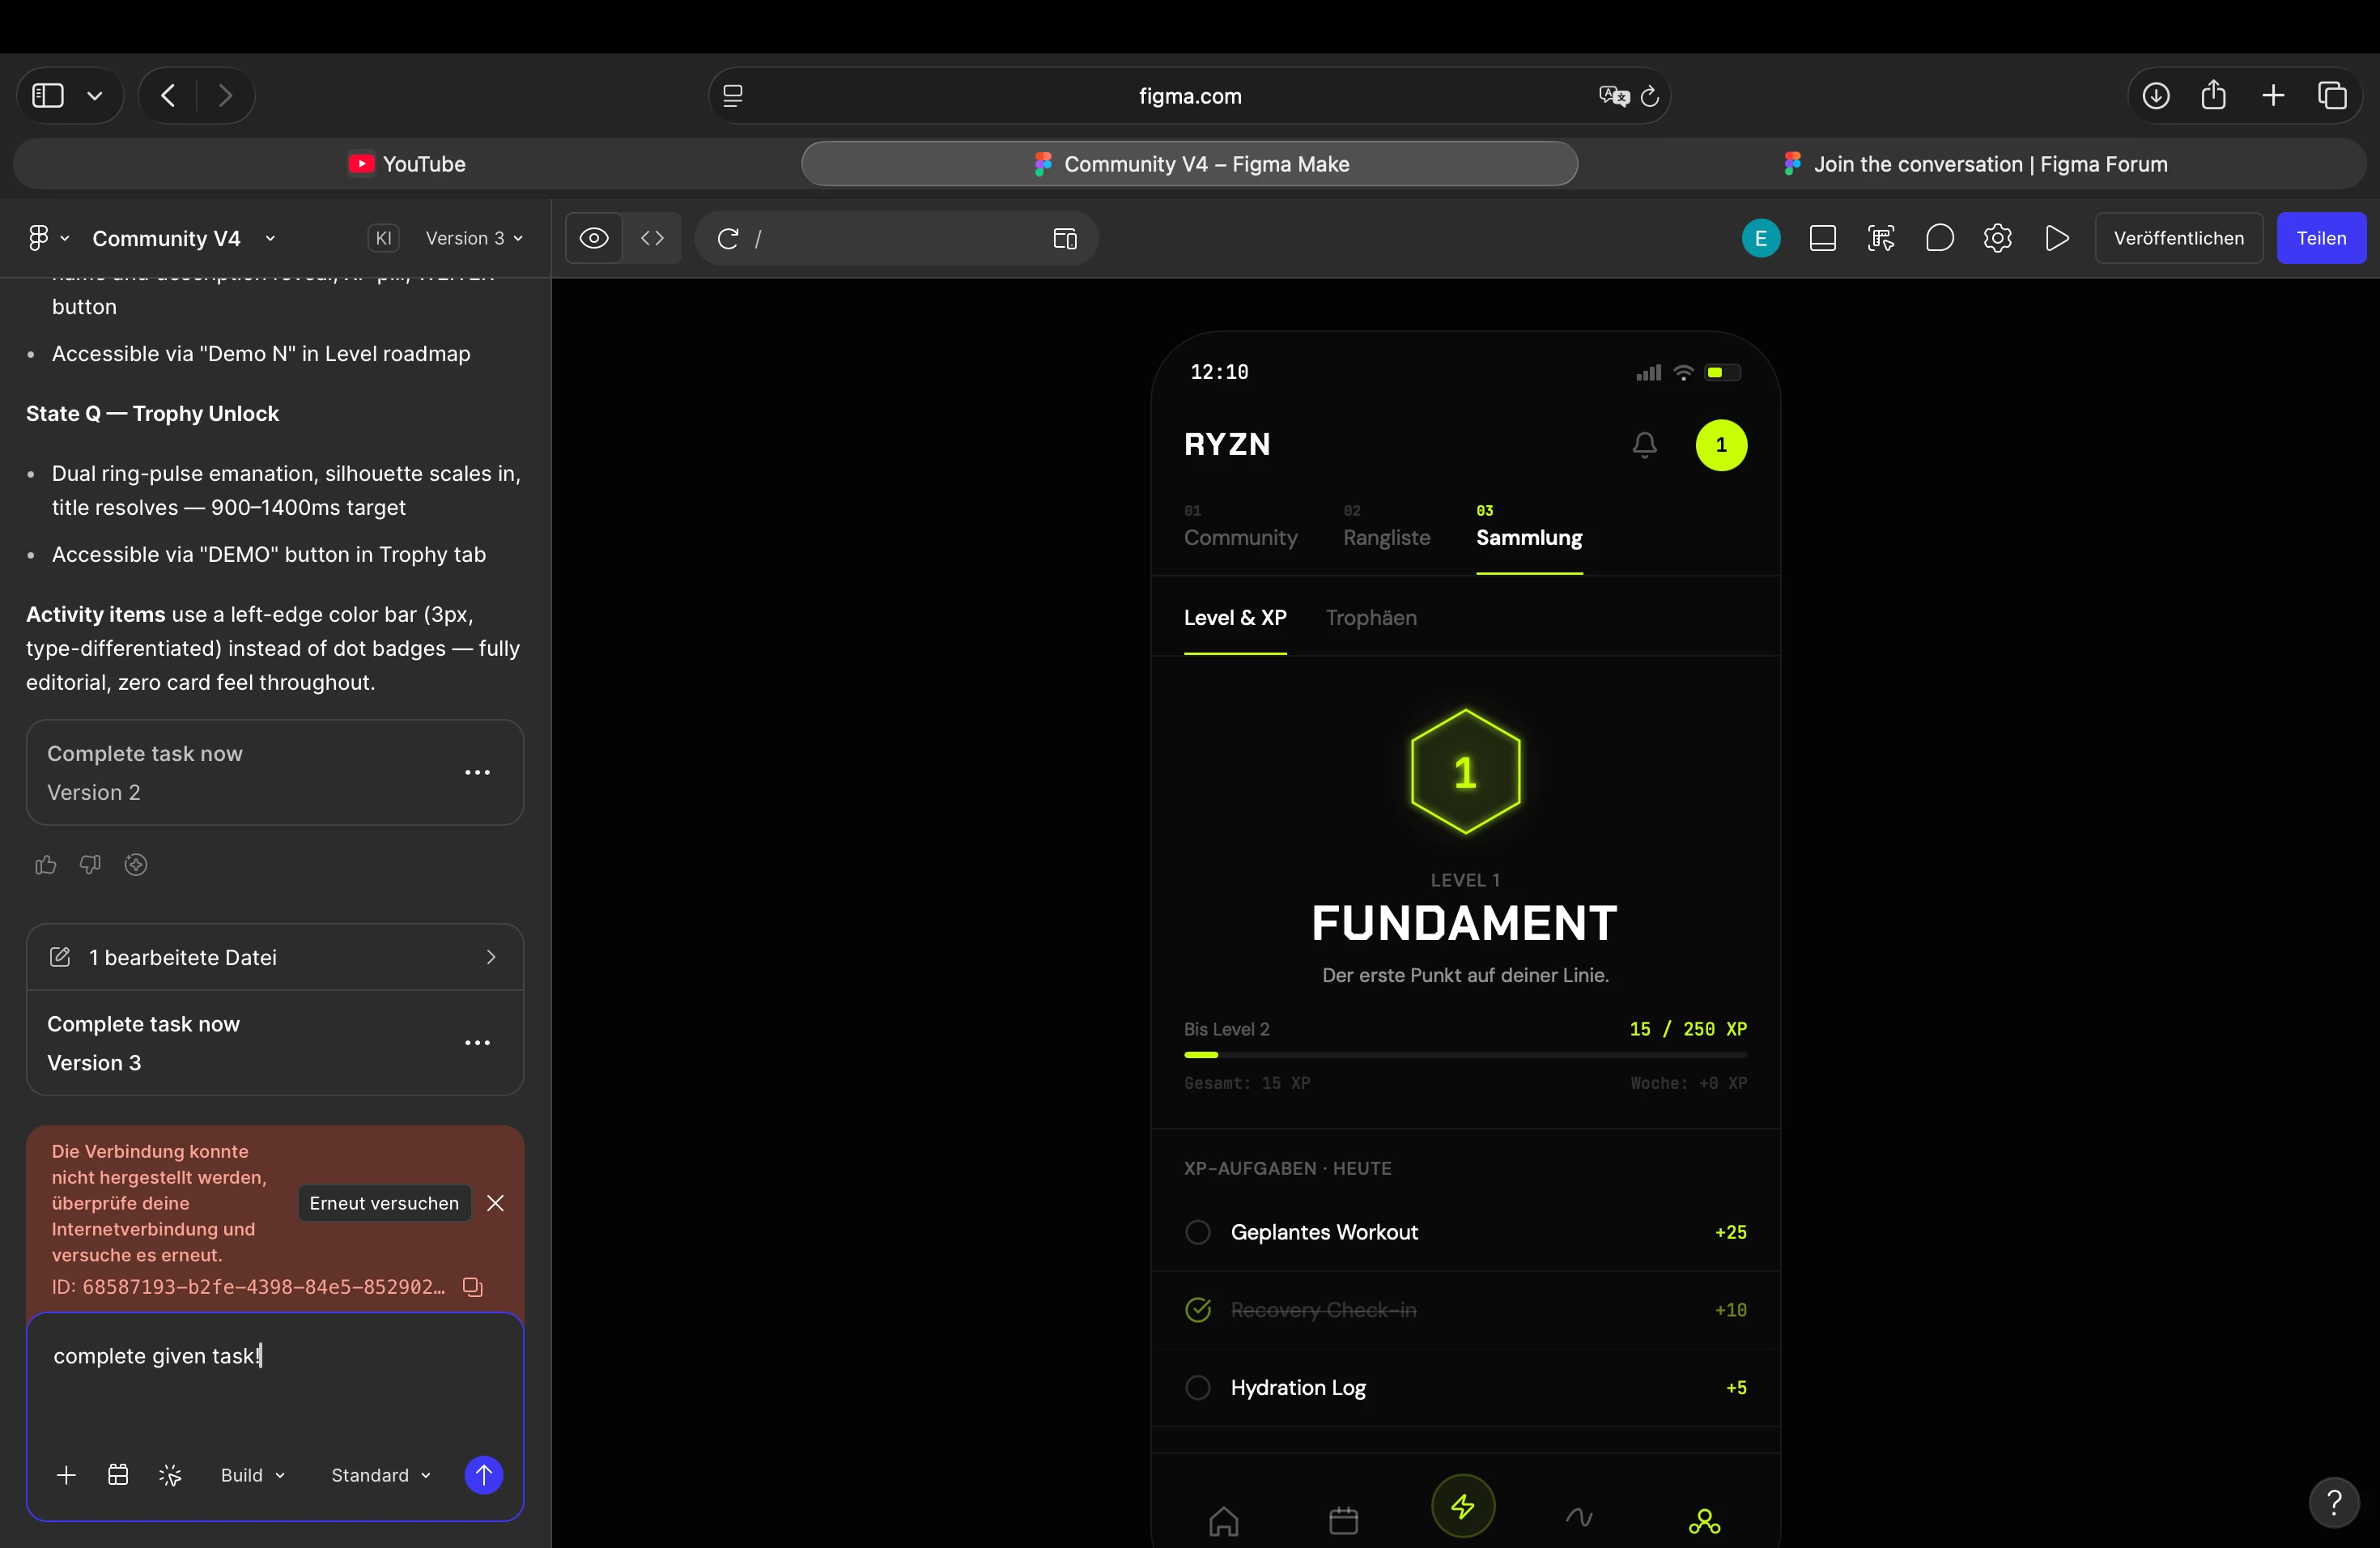Open the page reader menu icon in address bar
The height and width of the screenshot is (1548, 2380).
[x=733, y=96]
